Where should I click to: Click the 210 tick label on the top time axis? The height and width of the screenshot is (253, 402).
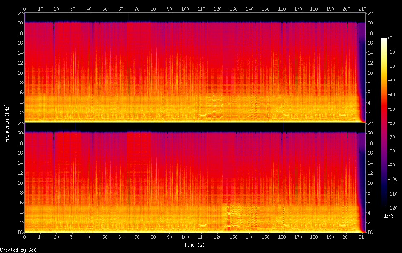[362, 9]
